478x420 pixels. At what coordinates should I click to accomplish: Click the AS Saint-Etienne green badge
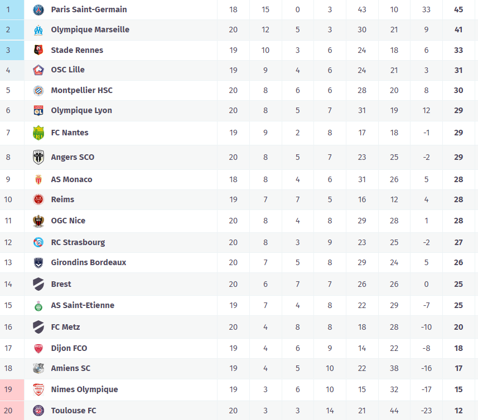(x=38, y=305)
